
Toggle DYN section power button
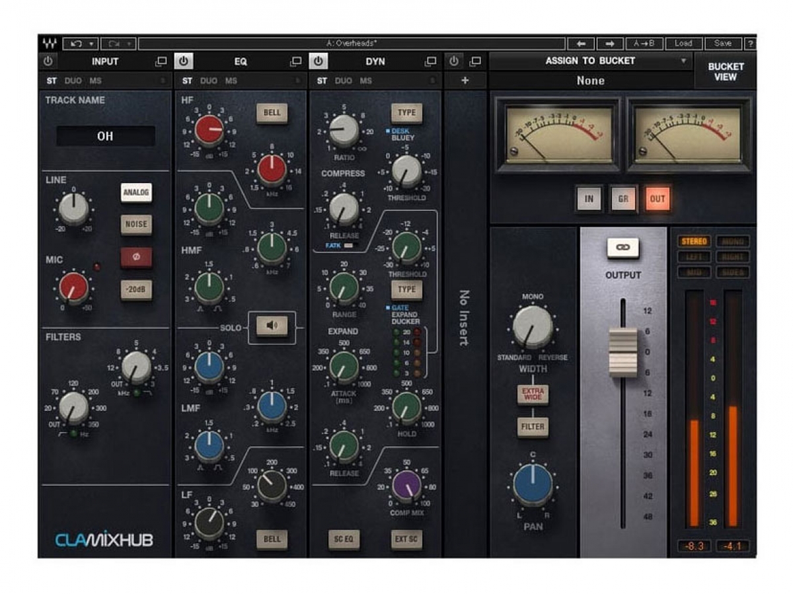pyautogui.click(x=319, y=61)
